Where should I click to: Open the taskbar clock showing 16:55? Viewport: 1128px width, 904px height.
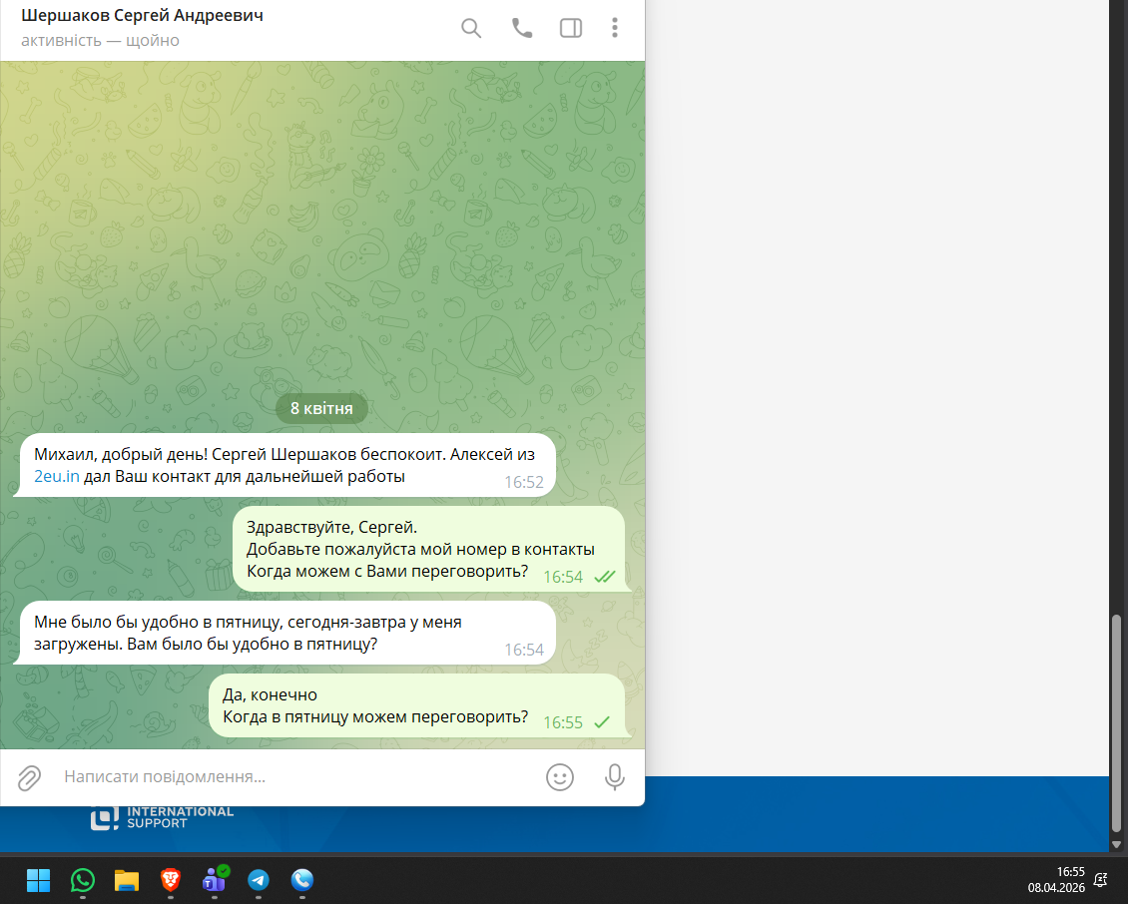coord(1056,879)
